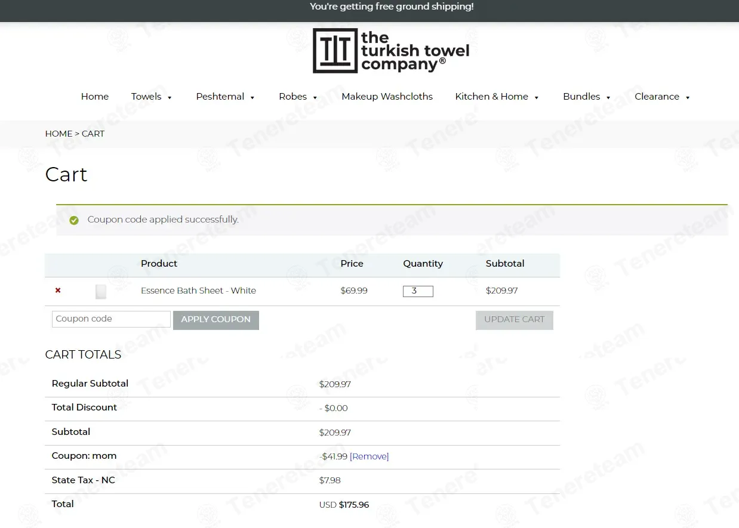This screenshot has width=739, height=528.
Task: Click the Coupon: mom label
Action: tap(84, 456)
